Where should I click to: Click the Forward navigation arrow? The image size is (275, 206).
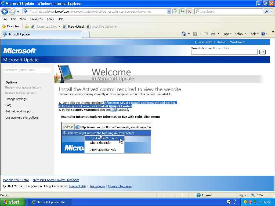pos(12,11)
